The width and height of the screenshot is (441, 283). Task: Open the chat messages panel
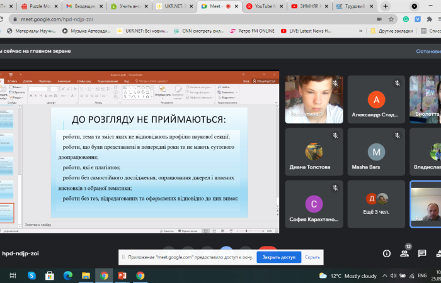pos(422,253)
